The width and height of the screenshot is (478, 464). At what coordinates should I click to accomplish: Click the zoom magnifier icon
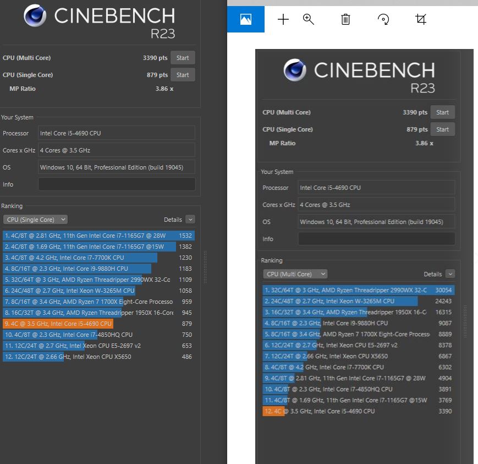(x=308, y=19)
